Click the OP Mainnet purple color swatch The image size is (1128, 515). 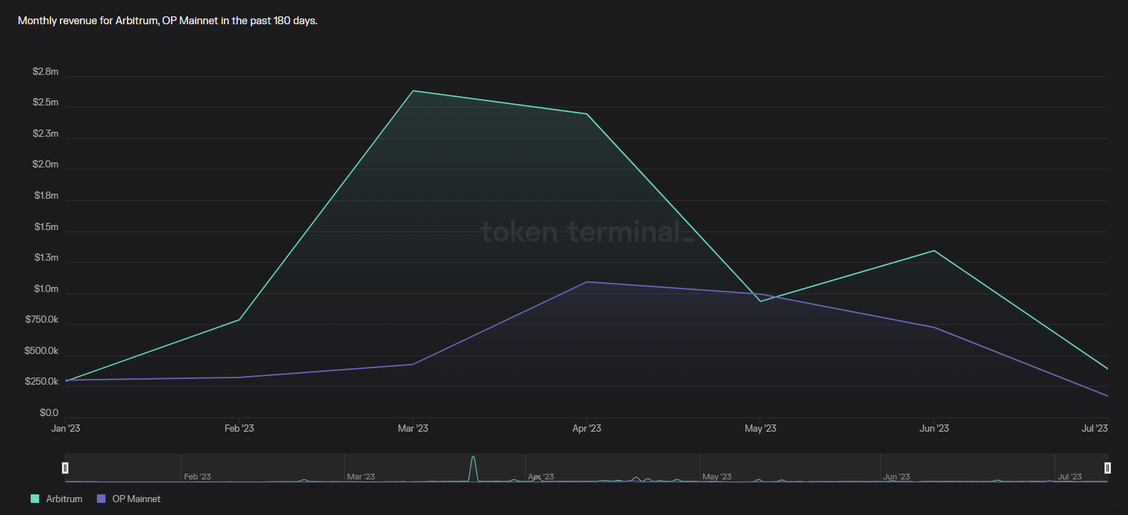pyautogui.click(x=100, y=499)
